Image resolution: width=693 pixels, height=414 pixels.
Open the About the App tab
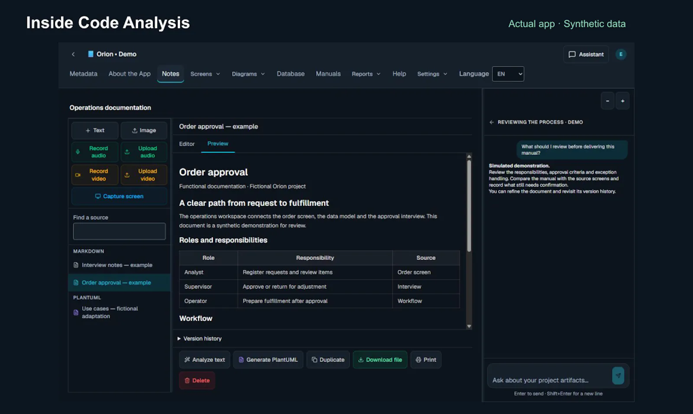pos(130,74)
